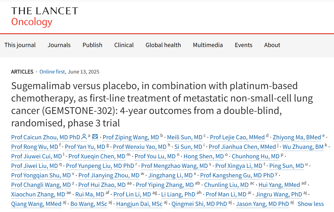Open the This journal menu

[x=20, y=45]
